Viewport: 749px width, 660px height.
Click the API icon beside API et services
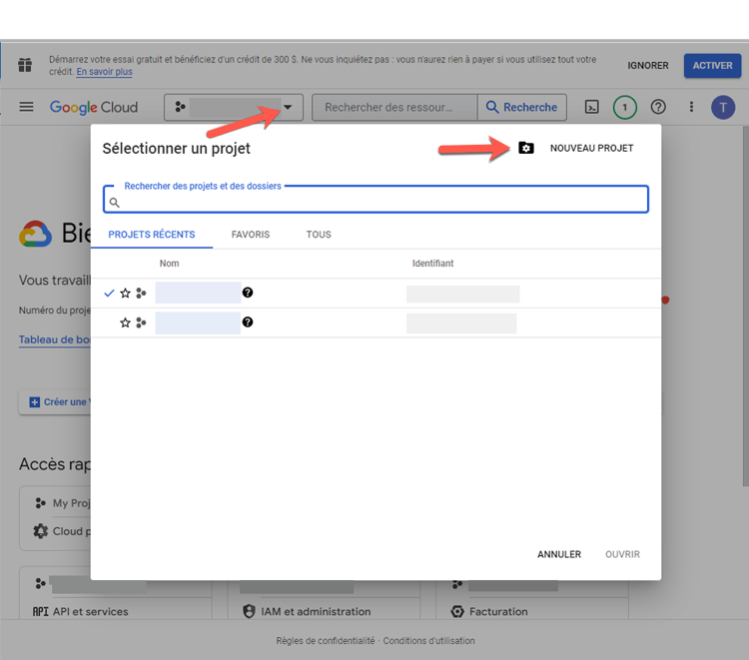coord(40,611)
